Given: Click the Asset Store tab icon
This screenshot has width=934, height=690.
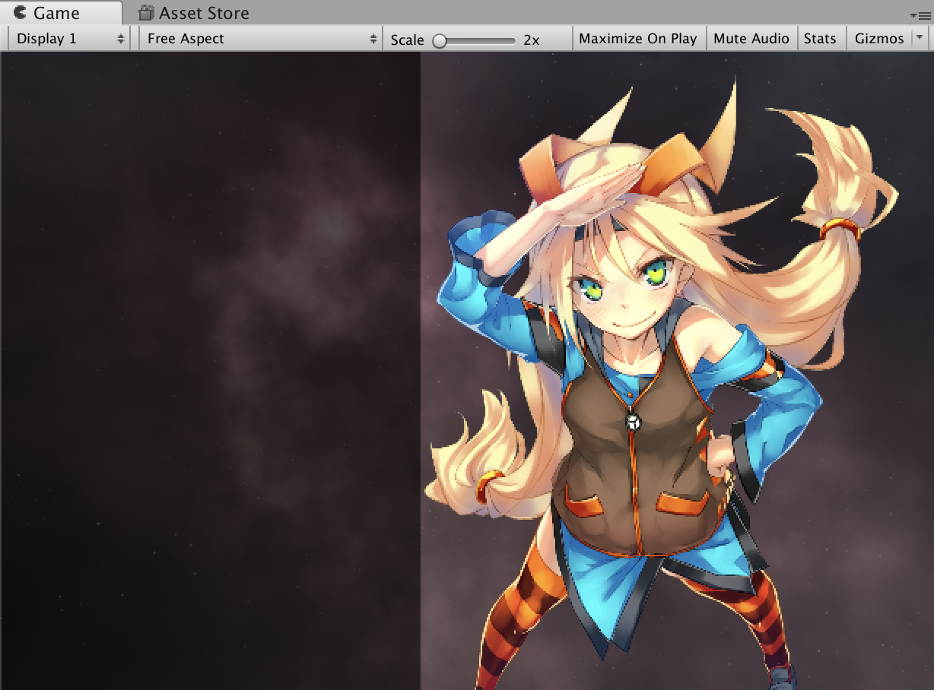Looking at the screenshot, I should (146, 13).
